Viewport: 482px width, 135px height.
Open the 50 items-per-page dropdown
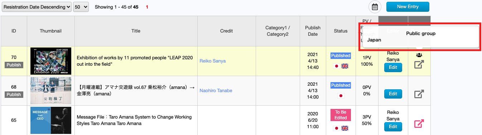(81, 7)
